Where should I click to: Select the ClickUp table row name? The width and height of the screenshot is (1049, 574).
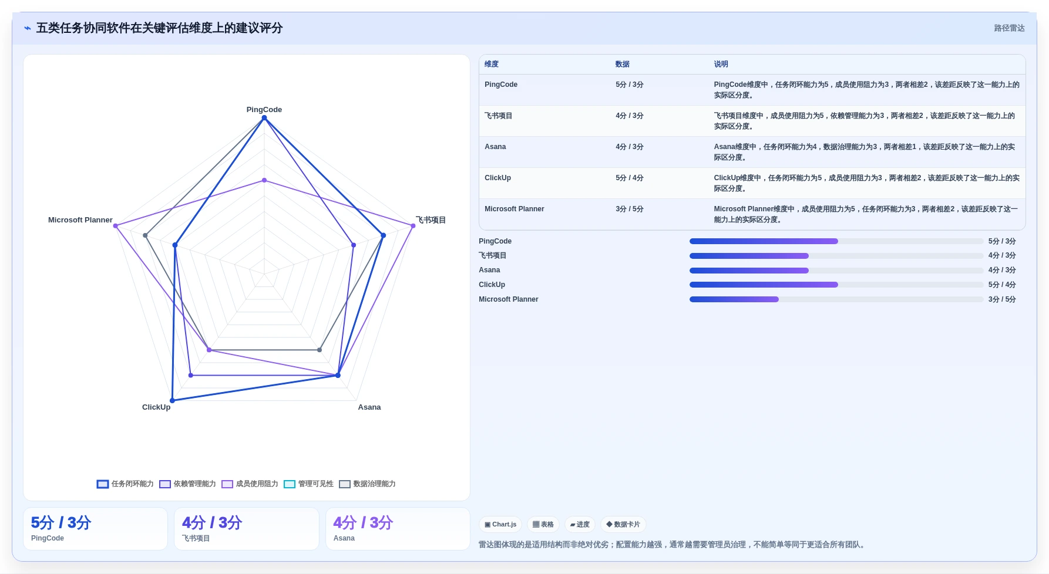click(497, 178)
